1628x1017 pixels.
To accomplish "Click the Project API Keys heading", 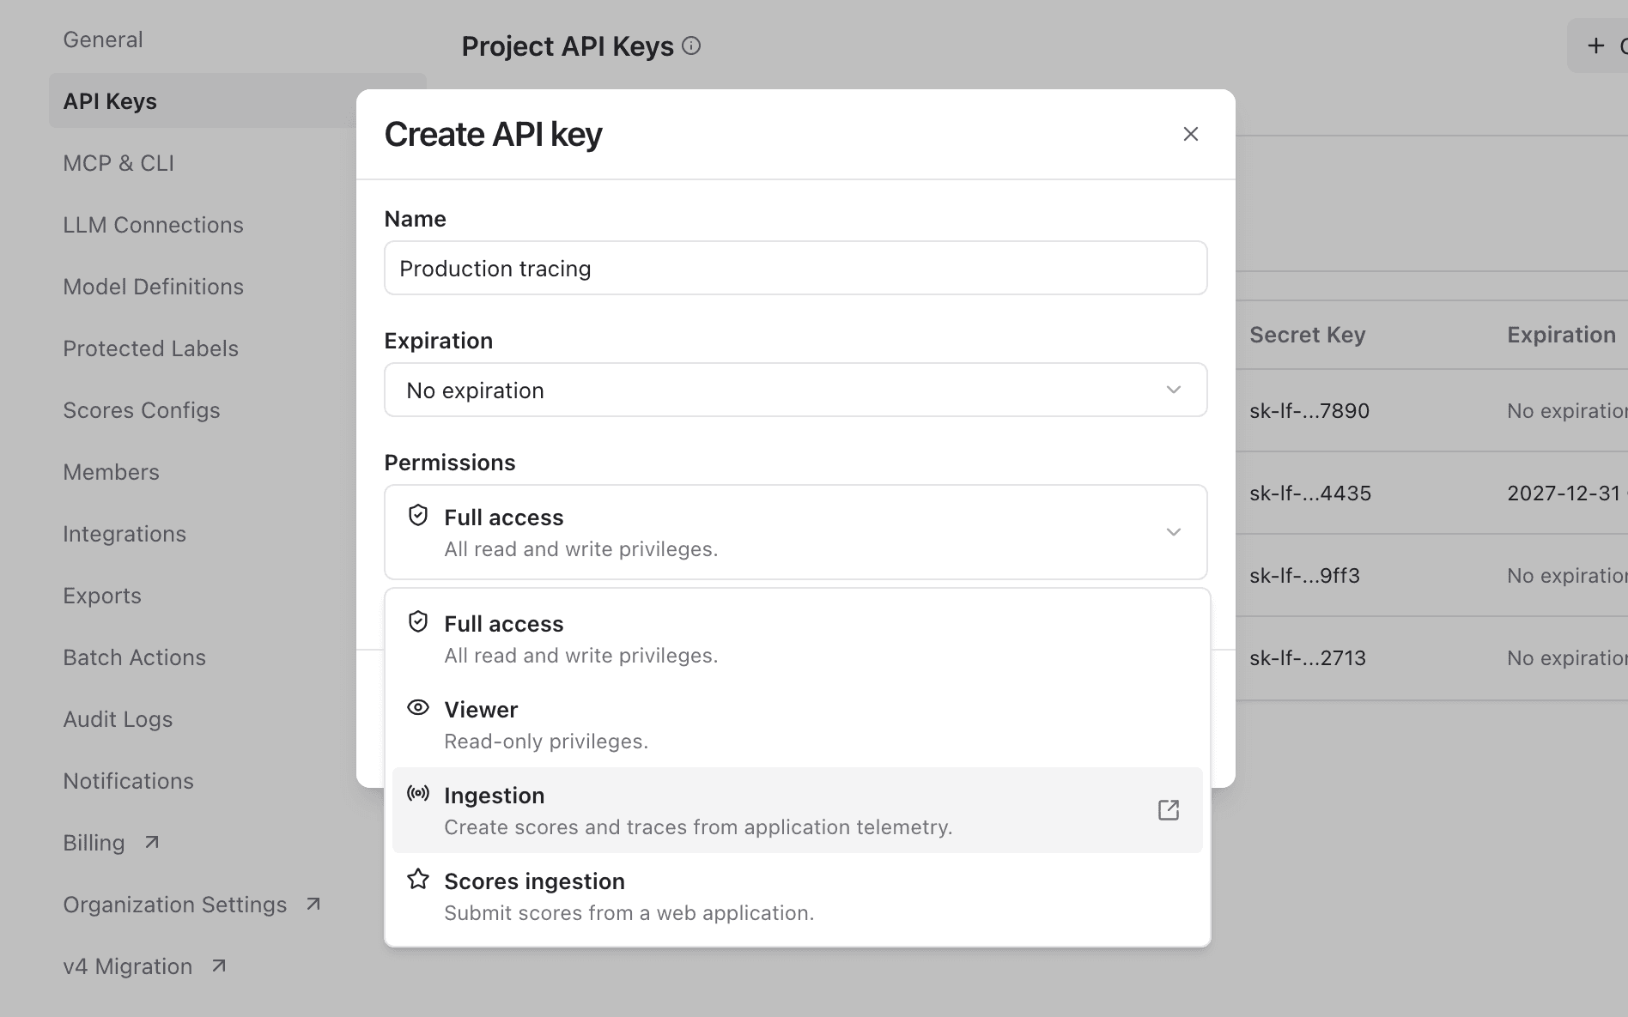I will 568,46.
